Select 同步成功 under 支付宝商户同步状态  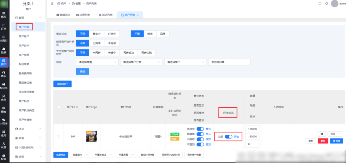[x=129, y=53]
